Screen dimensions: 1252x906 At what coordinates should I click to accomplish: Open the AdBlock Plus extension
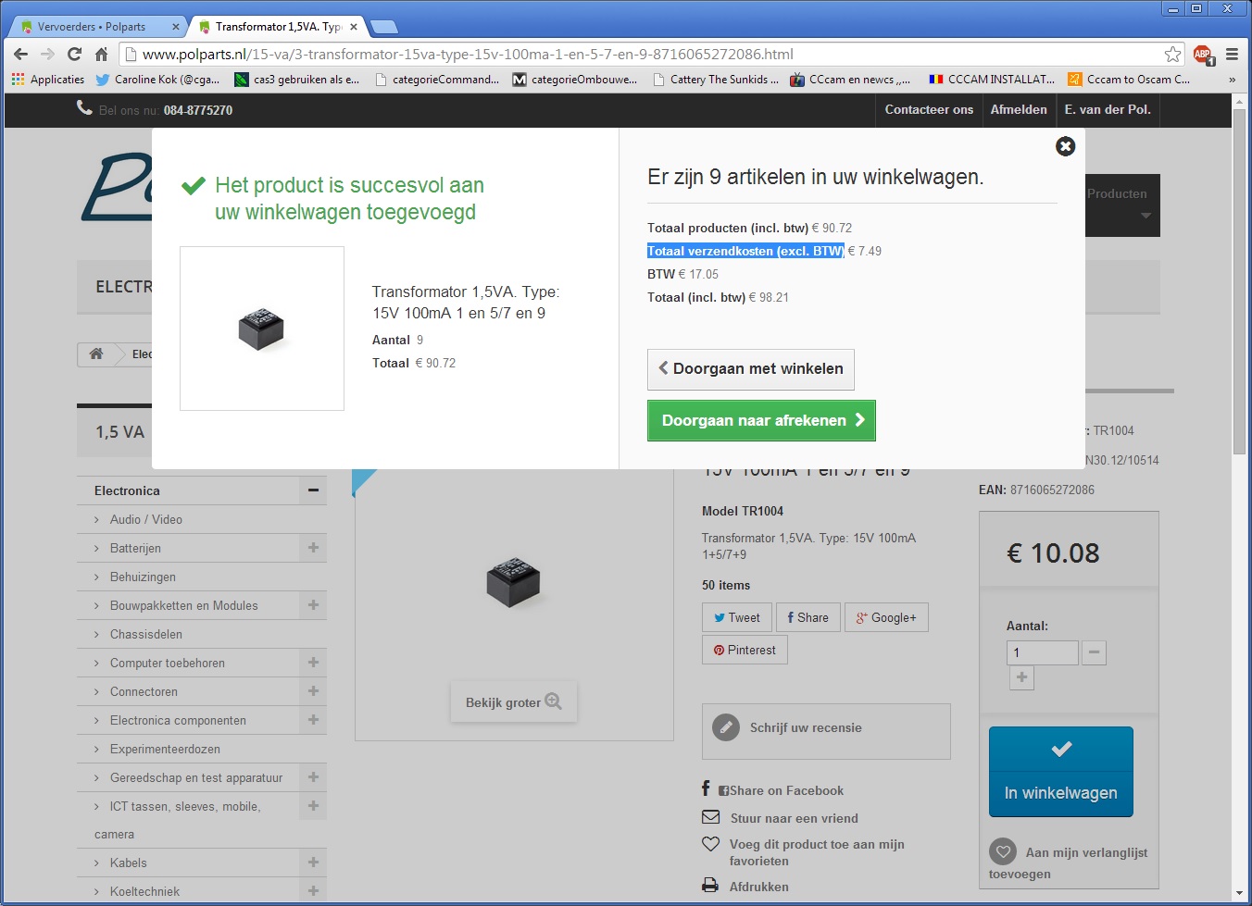pyautogui.click(x=1203, y=55)
